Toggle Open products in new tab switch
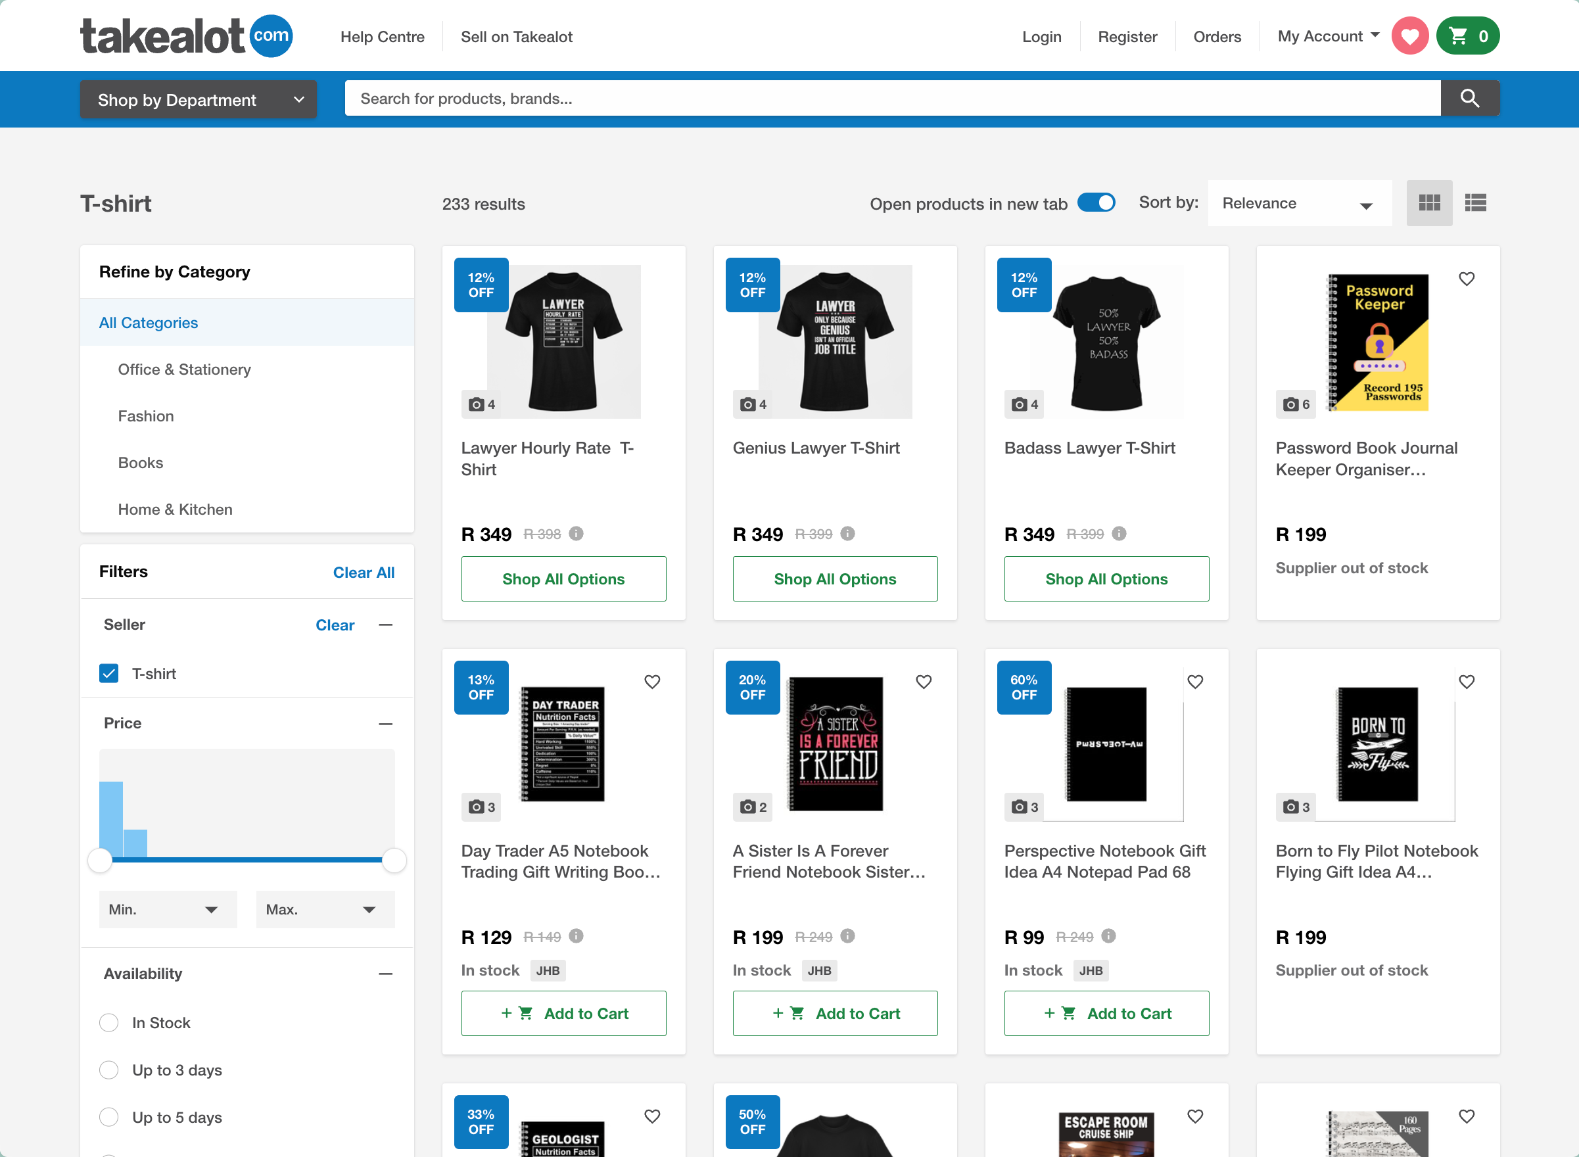The width and height of the screenshot is (1579, 1157). pyautogui.click(x=1096, y=203)
